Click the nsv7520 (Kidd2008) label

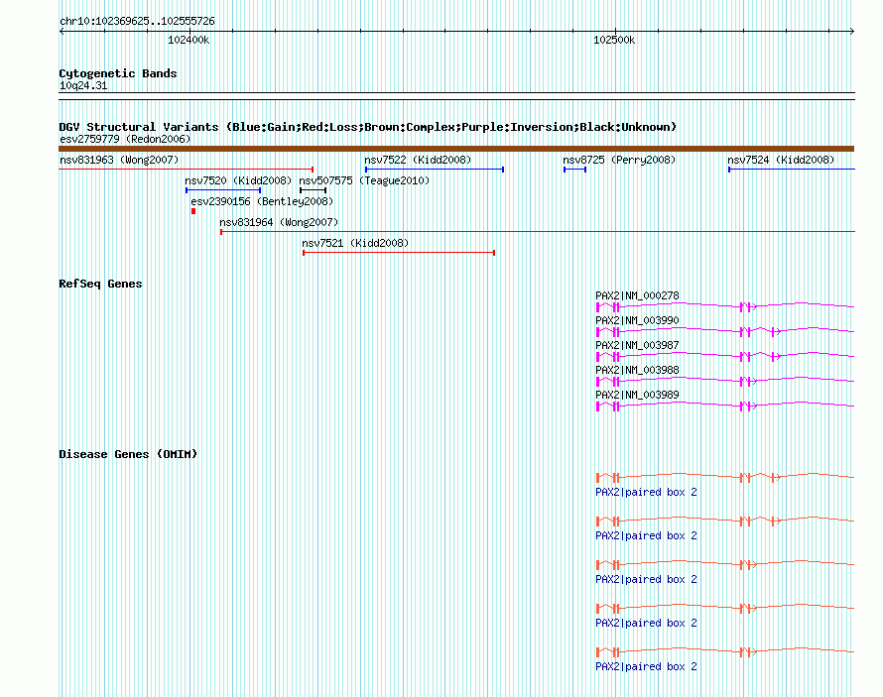click(x=238, y=180)
